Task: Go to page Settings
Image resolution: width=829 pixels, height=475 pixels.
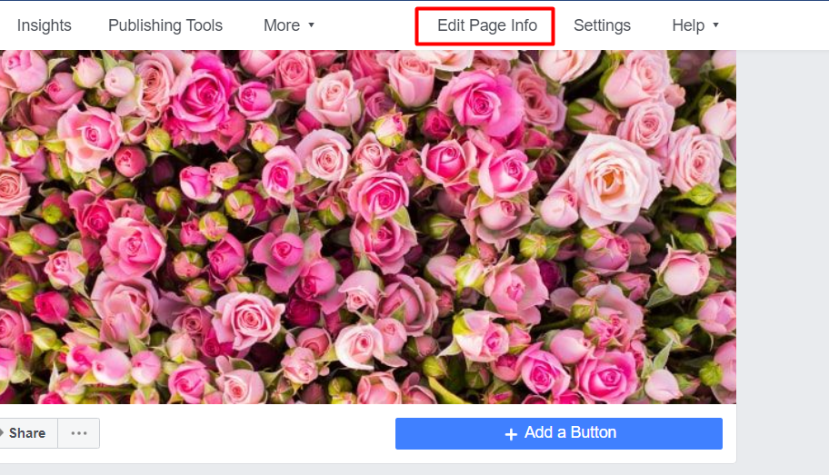Action: click(602, 25)
